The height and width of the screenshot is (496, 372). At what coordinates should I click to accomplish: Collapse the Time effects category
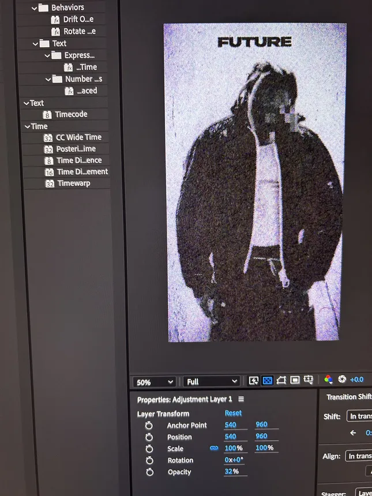pos(28,127)
